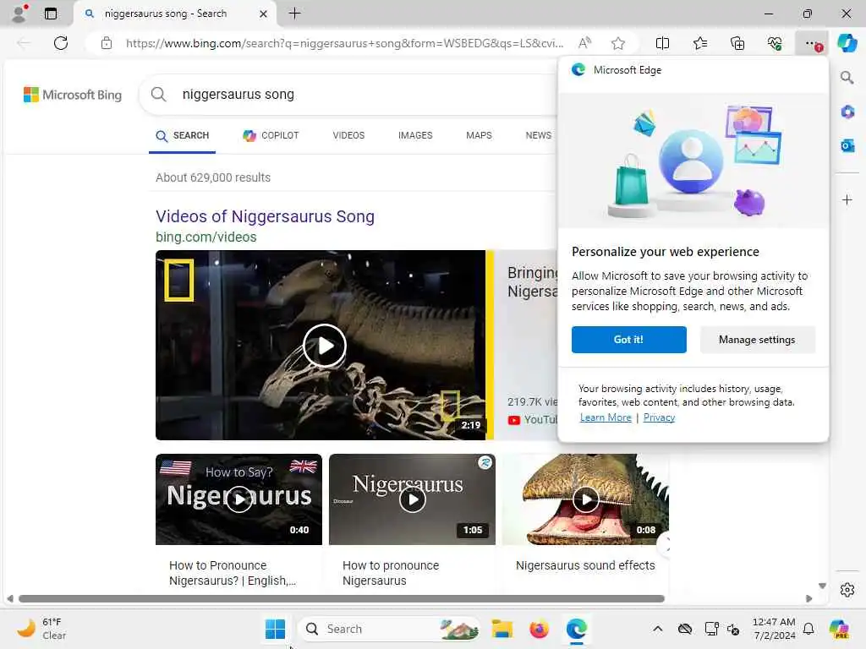Open the Privacy link
This screenshot has height=649, width=866.
tap(659, 417)
